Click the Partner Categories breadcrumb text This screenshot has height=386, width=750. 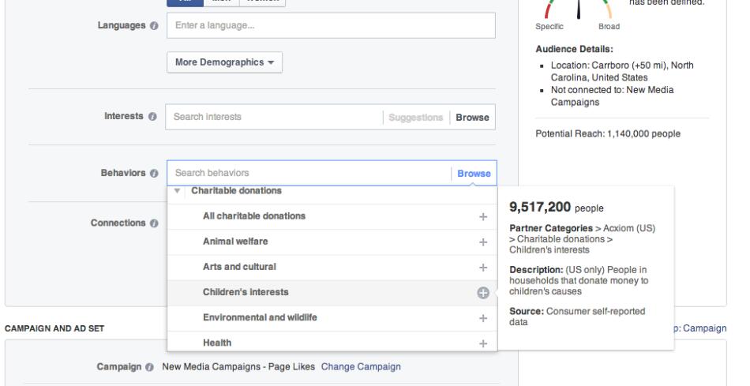582,238
